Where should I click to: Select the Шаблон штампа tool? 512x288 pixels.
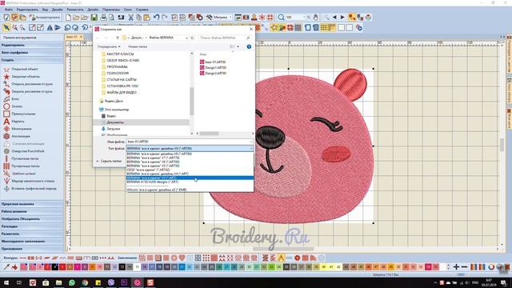(x=19, y=174)
